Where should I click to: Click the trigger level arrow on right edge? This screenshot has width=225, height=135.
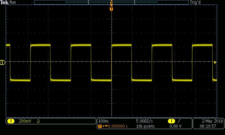[x=215, y=62]
